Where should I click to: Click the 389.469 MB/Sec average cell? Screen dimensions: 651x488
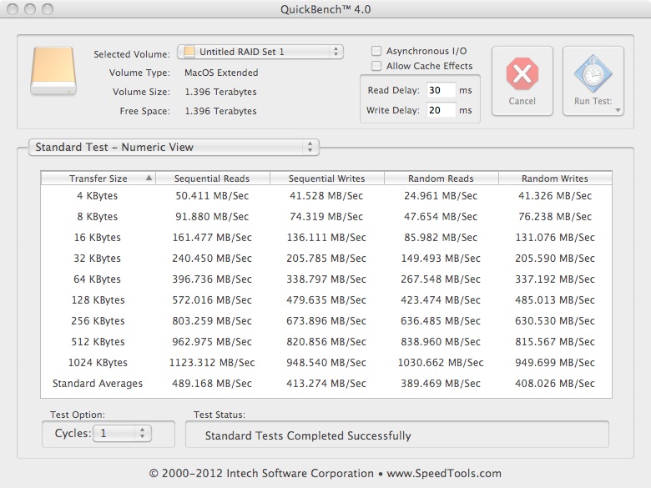[441, 384]
